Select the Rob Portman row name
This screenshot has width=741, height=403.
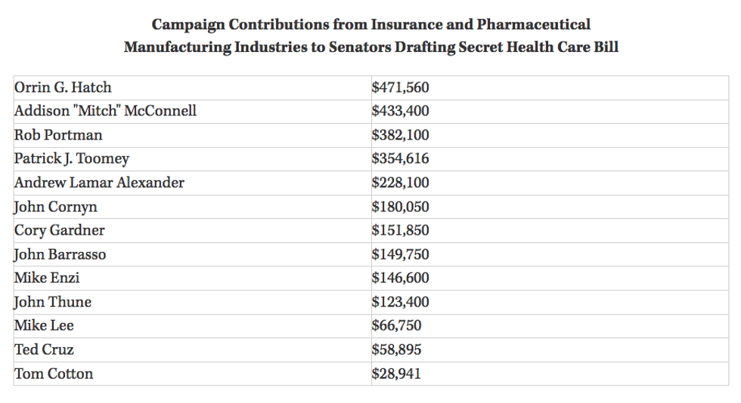coord(58,135)
